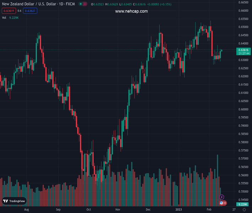The height and width of the screenshot is (213, 252).
Task: Click the green market status dot
Action: coord(81,4)
